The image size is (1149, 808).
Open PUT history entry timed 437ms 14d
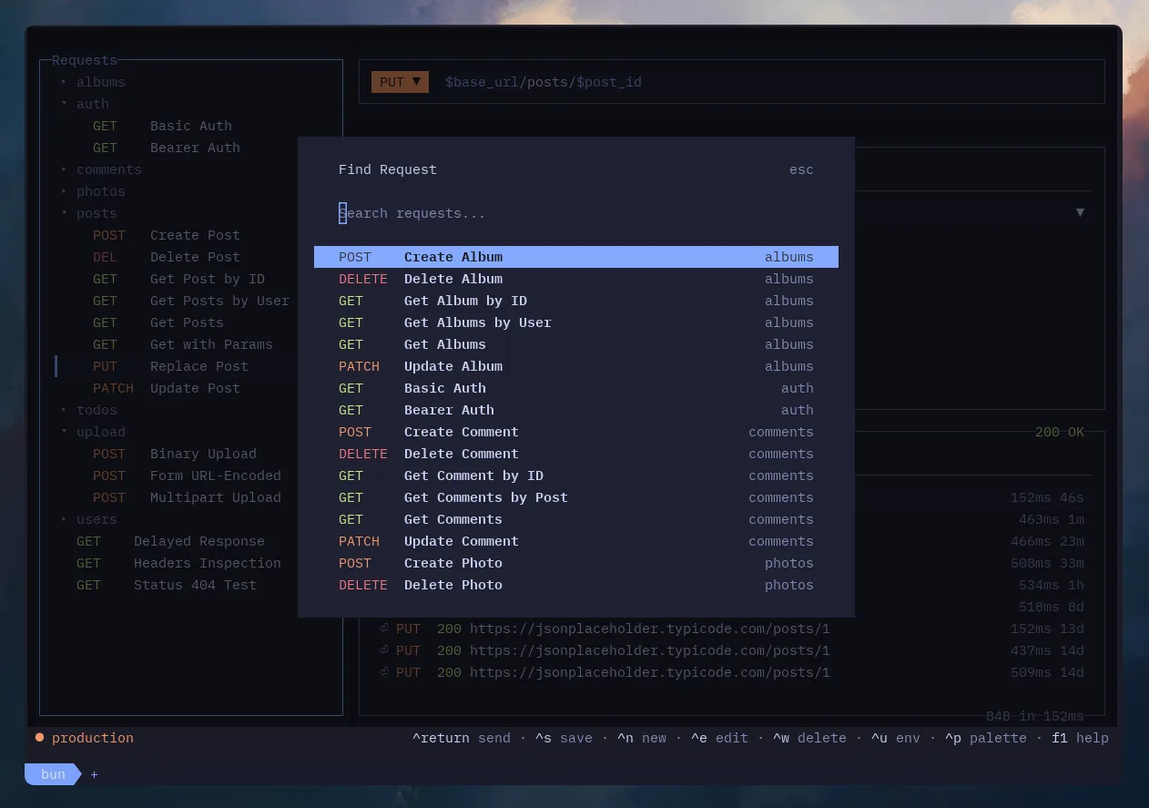(x=731, y=650)
